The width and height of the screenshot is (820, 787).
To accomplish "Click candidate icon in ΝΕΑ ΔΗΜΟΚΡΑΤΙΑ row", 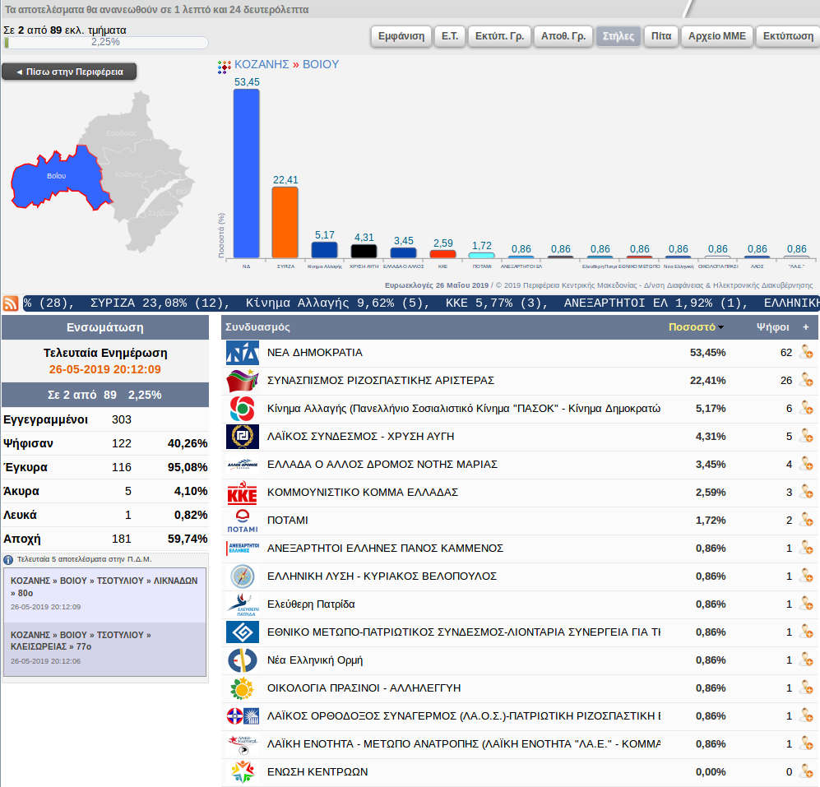I will [x=805, y=353].
